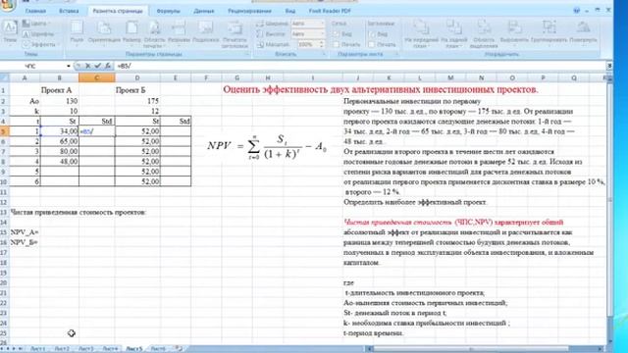Switch to sheet tab Лист6

coord(158,349)
